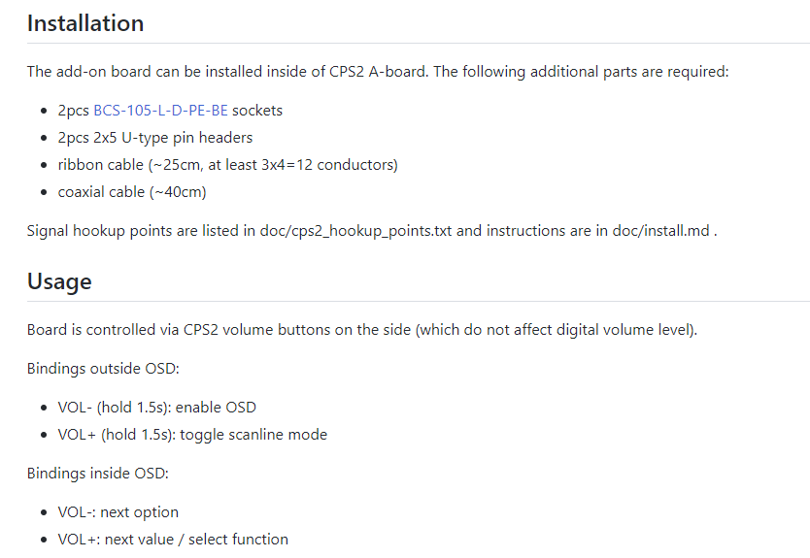Click the word sockets after the link
Screen dimensions: 810x558
(257, 111)
